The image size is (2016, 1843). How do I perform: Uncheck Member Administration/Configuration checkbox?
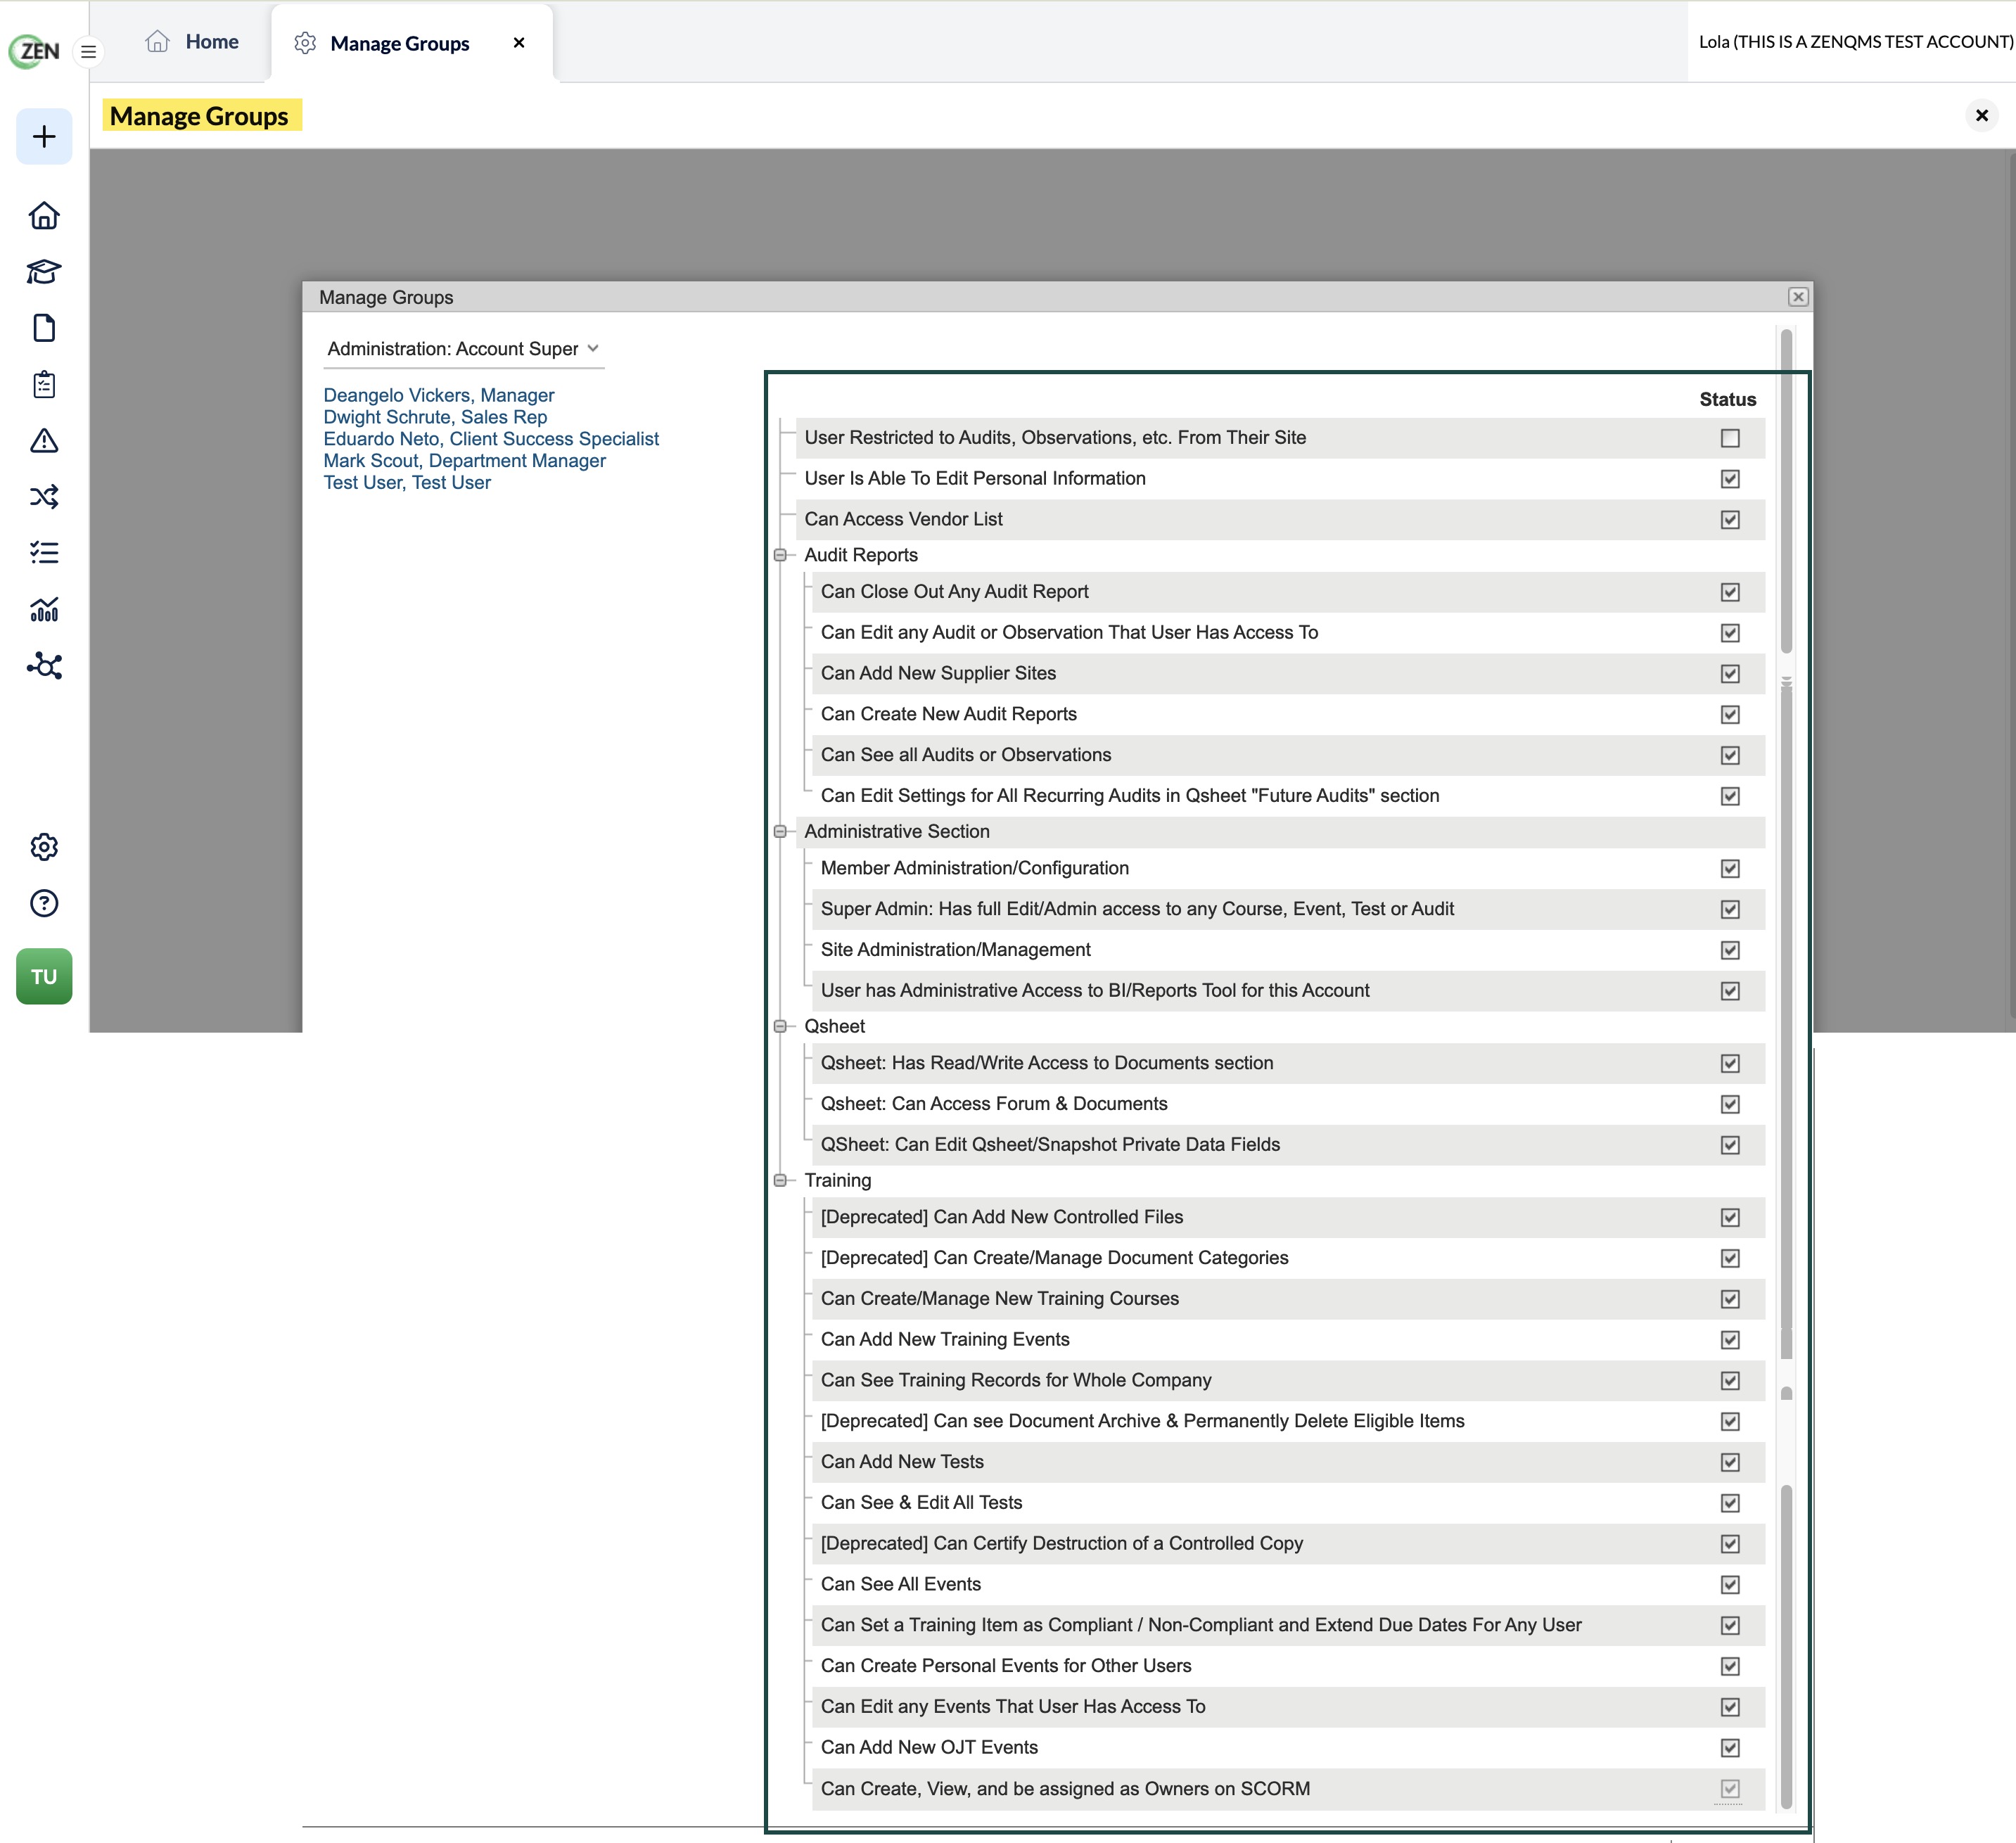(x=1730, y=869)
